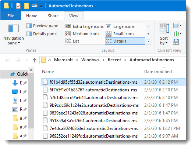Open the Add columns dropdown
This screenshot has width=195, height=149.
coord(177,34)
